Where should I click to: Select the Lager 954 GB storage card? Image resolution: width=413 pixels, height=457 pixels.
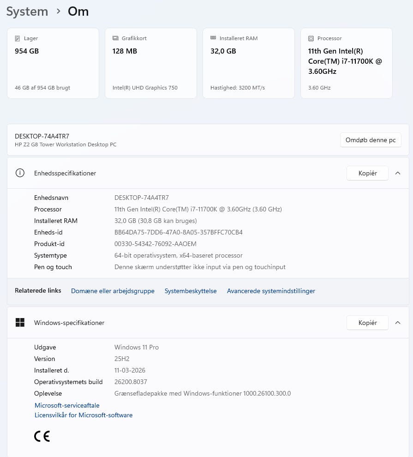(x=53, y=63)
